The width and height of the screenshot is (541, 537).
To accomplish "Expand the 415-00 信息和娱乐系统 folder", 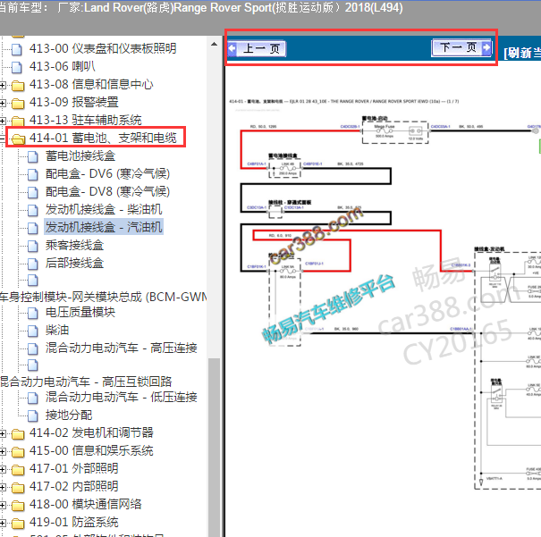I will (x=3, y=452).
